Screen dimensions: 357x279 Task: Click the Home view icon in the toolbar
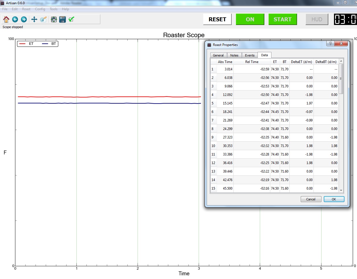[6, 19]
